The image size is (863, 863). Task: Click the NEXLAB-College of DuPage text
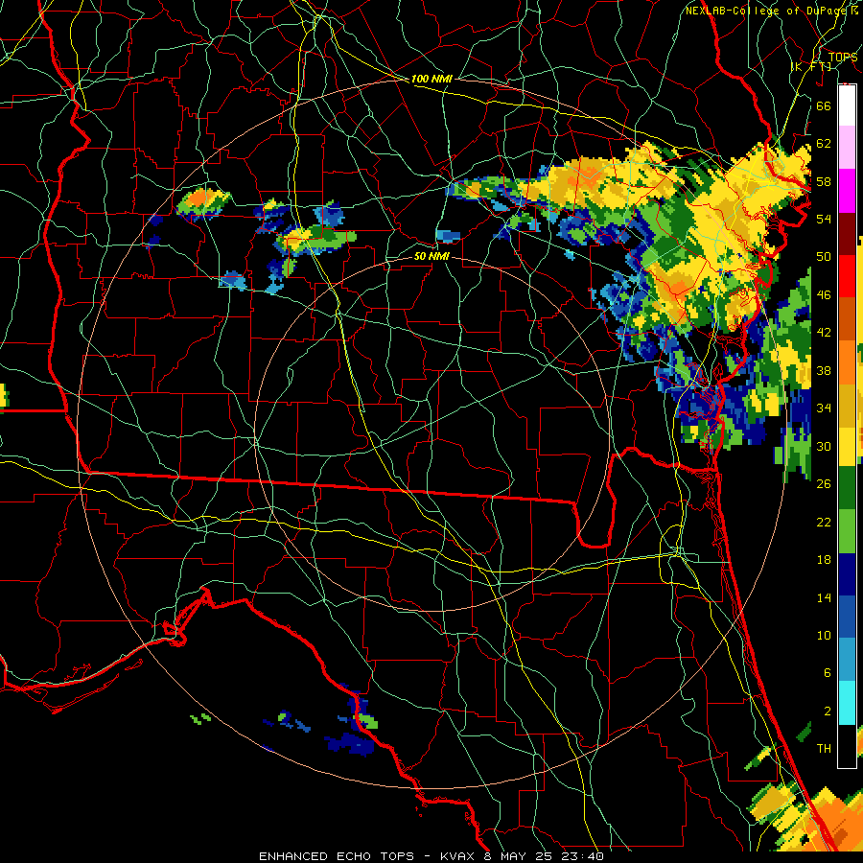pos(768,11)
